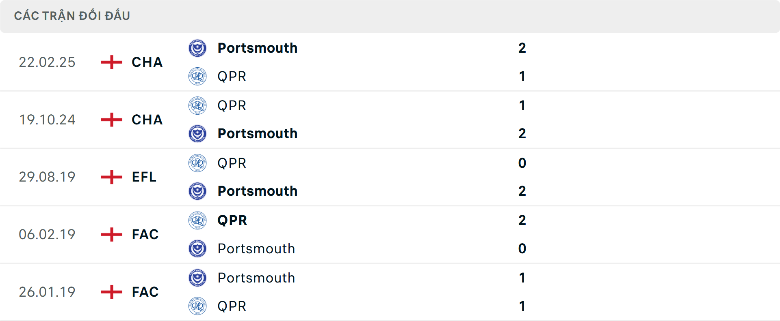Expand the 22.02.25 match row for details
The width and height of the screenshot is (780, 321).
[x=390, y=62]
